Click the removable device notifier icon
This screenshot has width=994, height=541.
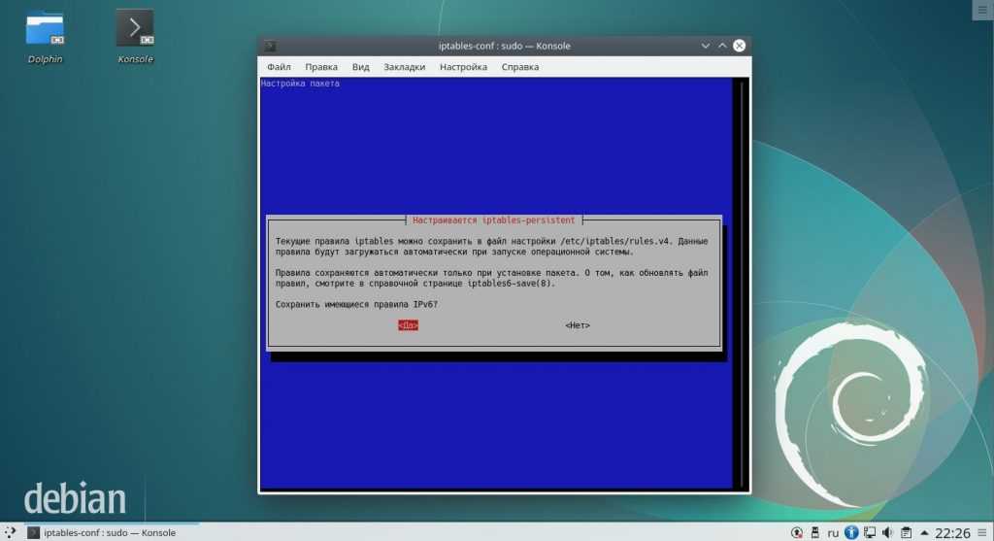tap(815, 532)
